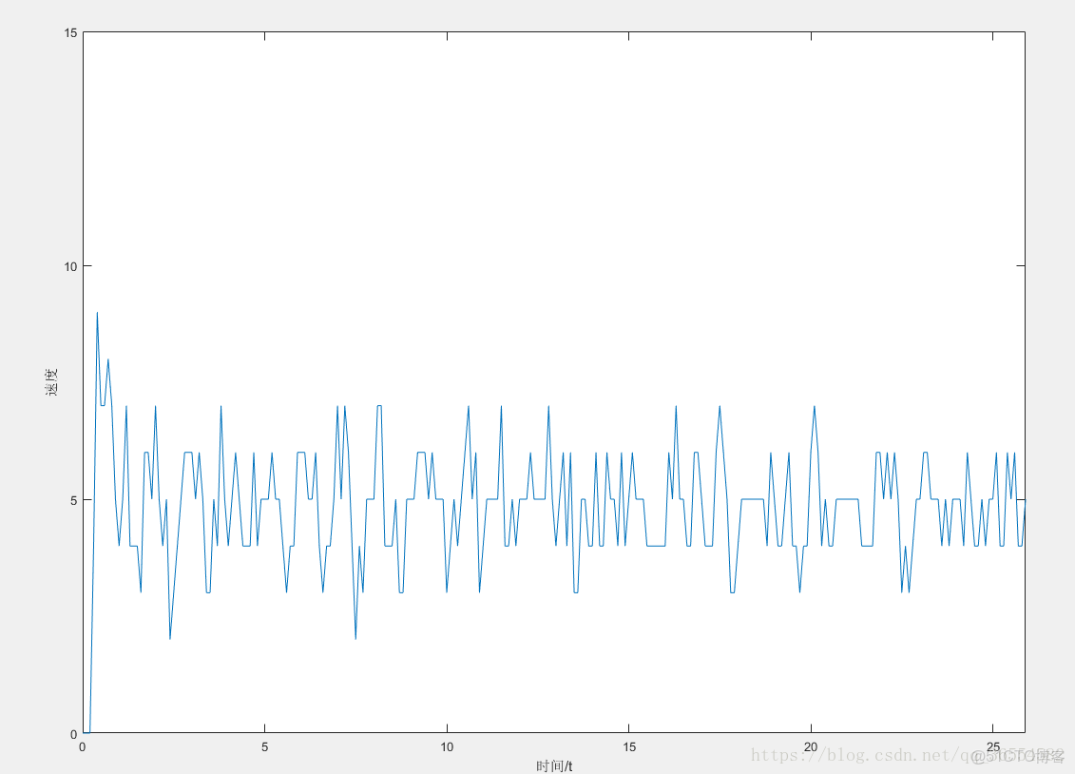Click the x-axis tick label 25
The width and height of the screenshot is (1075, 774).
(x=992, y=747)
